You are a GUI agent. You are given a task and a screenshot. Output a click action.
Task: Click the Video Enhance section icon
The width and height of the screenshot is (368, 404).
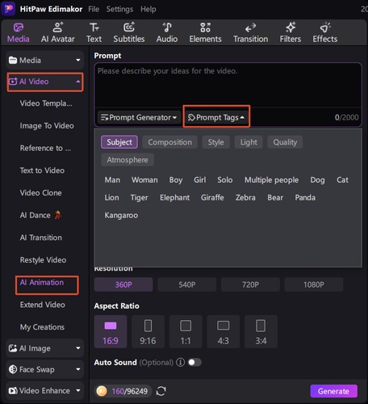pos(13,390)
